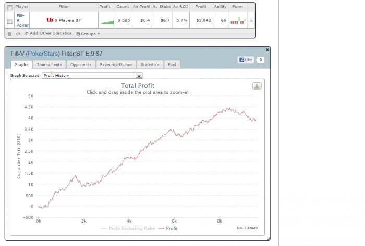Close the Fill-V graph panel
The width and height of the screenshot is (365, 246).
pyautogui.click(x=267, y=49)
